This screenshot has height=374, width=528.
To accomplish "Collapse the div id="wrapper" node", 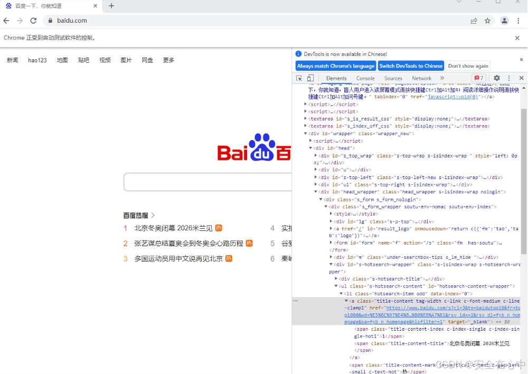I will point(305,134).
